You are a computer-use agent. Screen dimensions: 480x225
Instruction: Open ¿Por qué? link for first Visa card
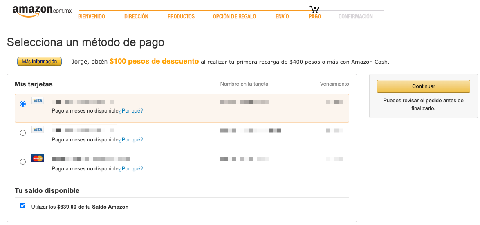[x=131, y=110]
